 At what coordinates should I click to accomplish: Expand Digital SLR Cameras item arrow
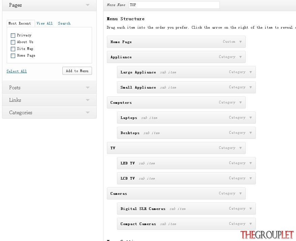coord(251,209)
